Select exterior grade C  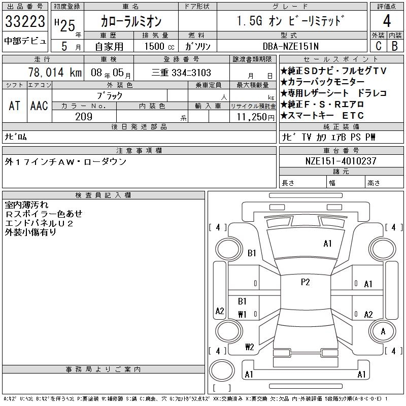378,46
